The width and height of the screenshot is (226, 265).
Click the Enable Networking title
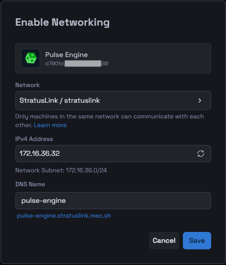(62, 22)
